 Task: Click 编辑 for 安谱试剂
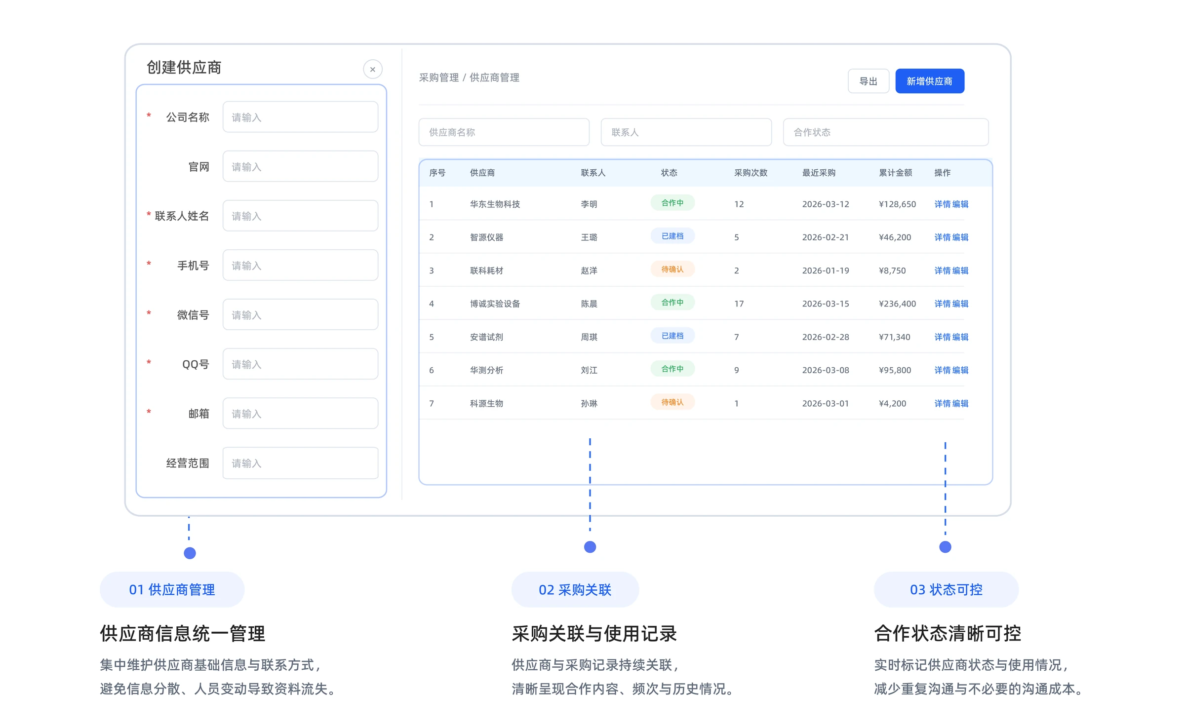point(960,337)
